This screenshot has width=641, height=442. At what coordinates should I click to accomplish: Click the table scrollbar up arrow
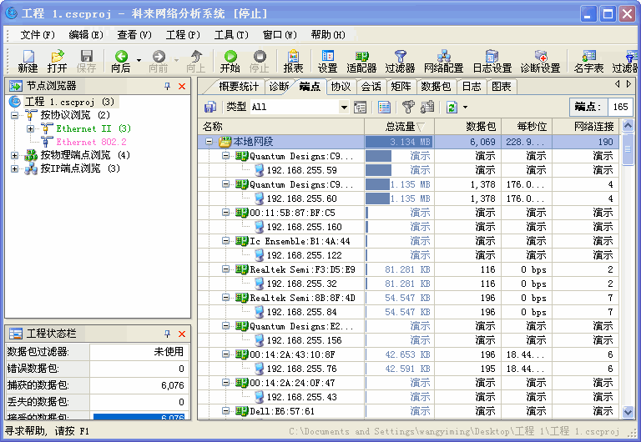click(628, 126)
